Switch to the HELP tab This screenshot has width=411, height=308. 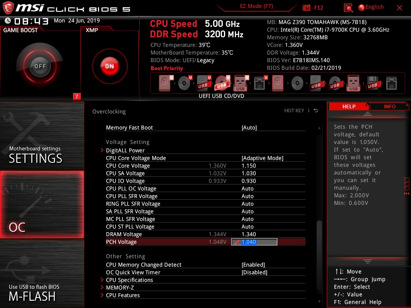(x=349, y=106)
